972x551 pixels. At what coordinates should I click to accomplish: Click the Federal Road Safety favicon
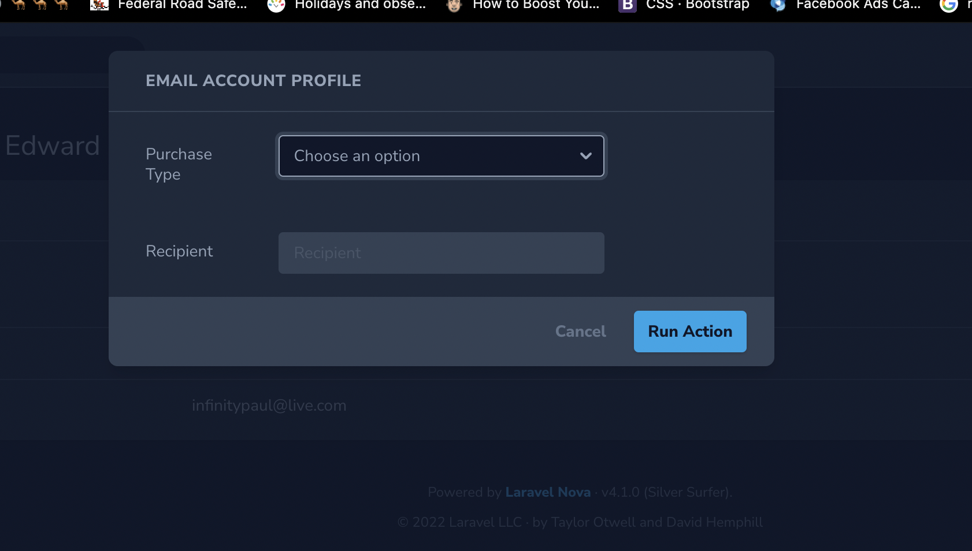point(98,5)
